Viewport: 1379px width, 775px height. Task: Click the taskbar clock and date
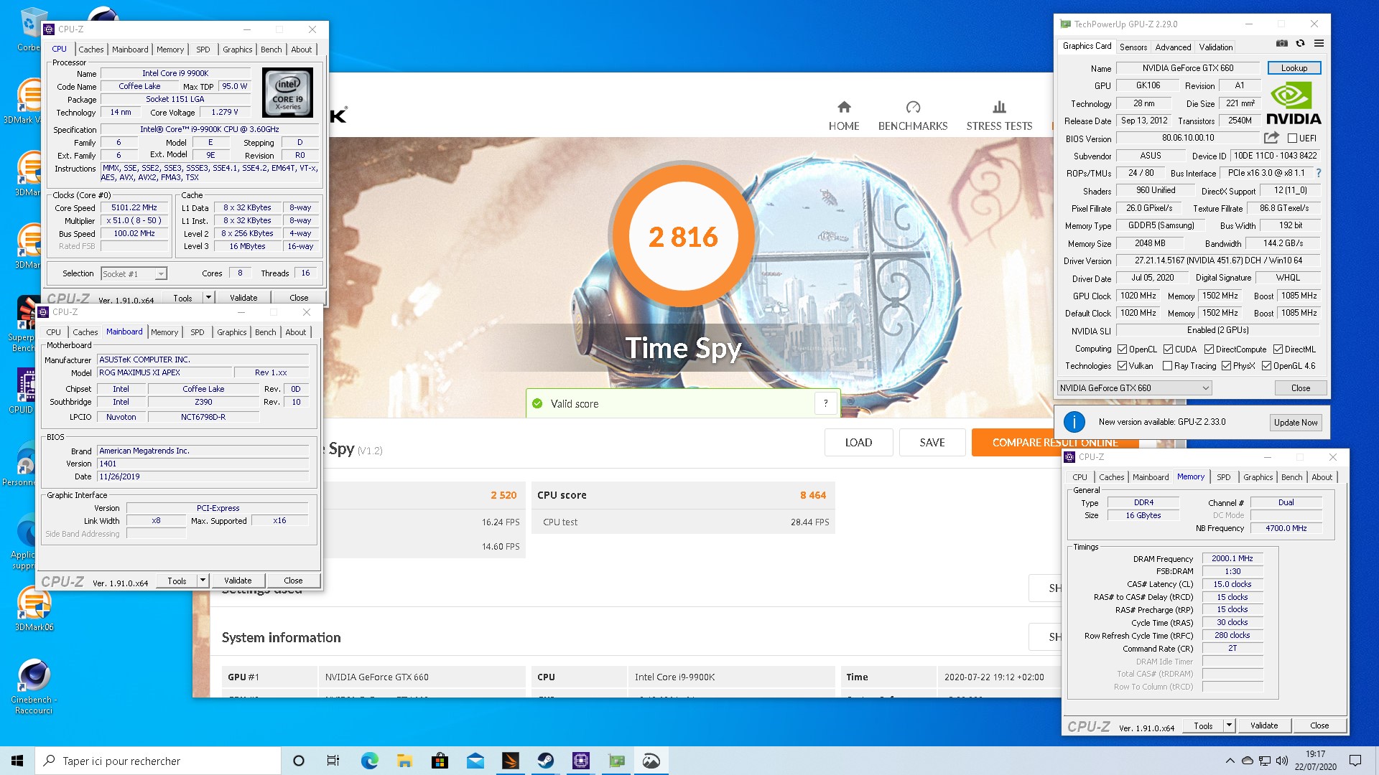pyautogui.click(x=1316, y=761)
